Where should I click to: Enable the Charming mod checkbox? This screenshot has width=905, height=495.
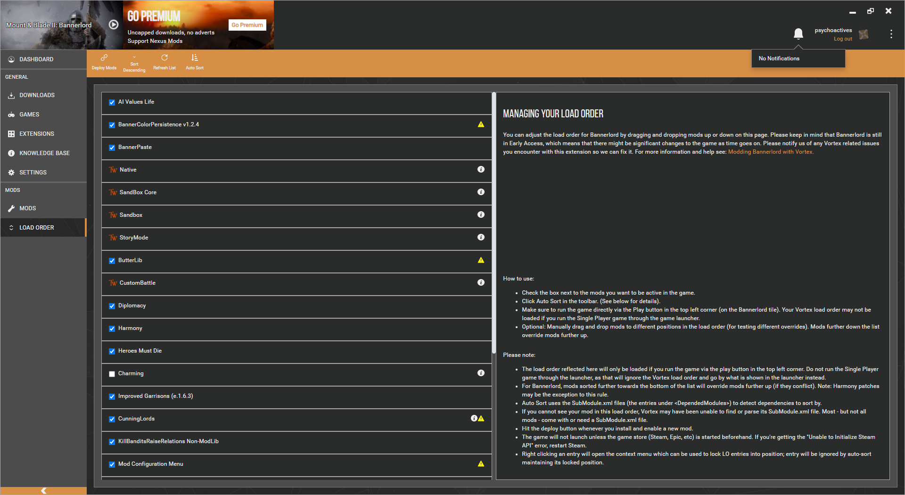coord(112,374)
